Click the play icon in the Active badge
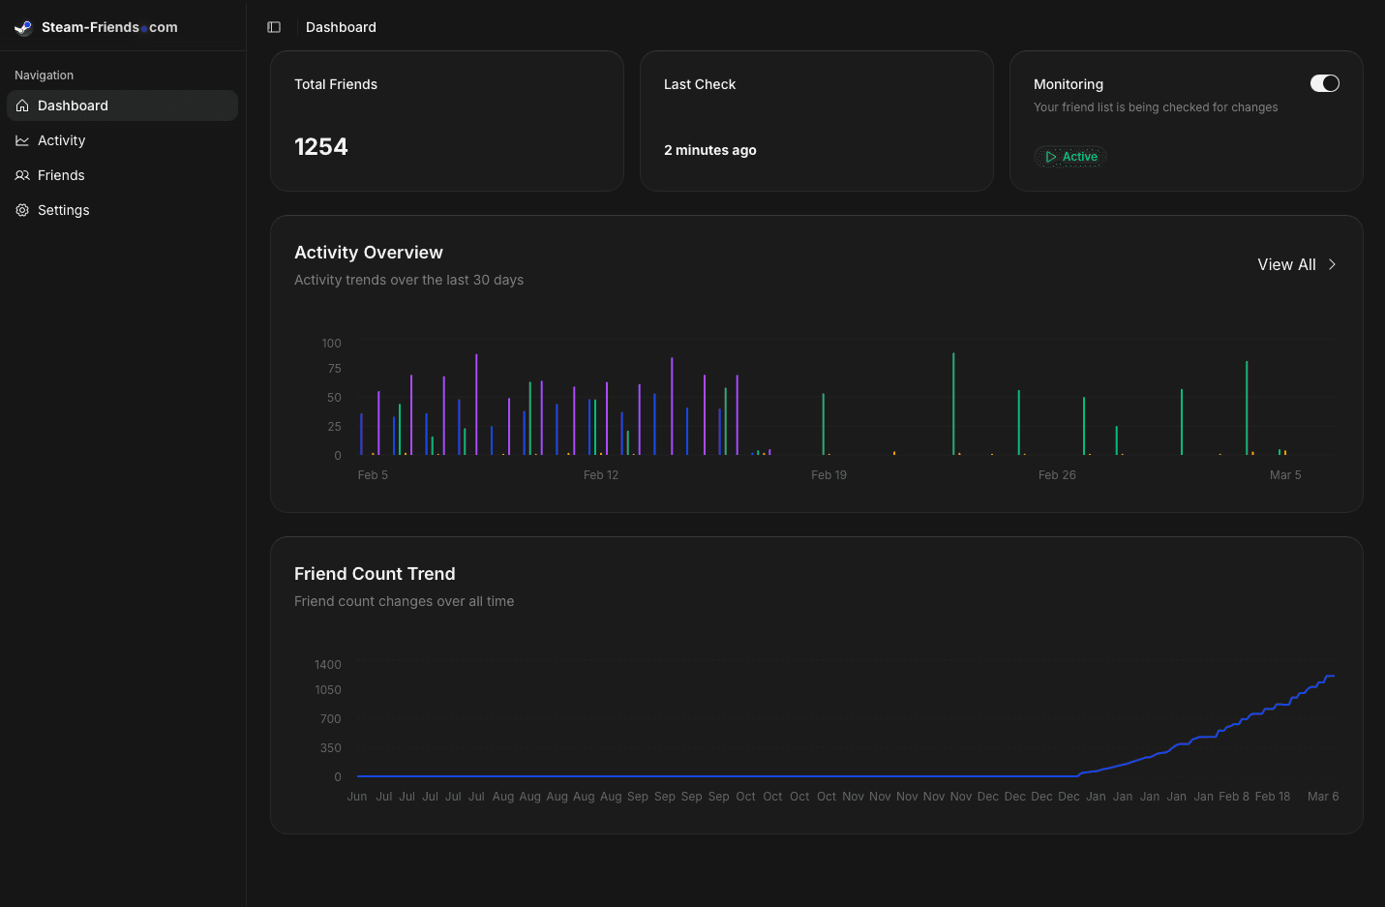Image resolution: width=1385 pixels, height=907 pixels. click(x=1051, y=156)
